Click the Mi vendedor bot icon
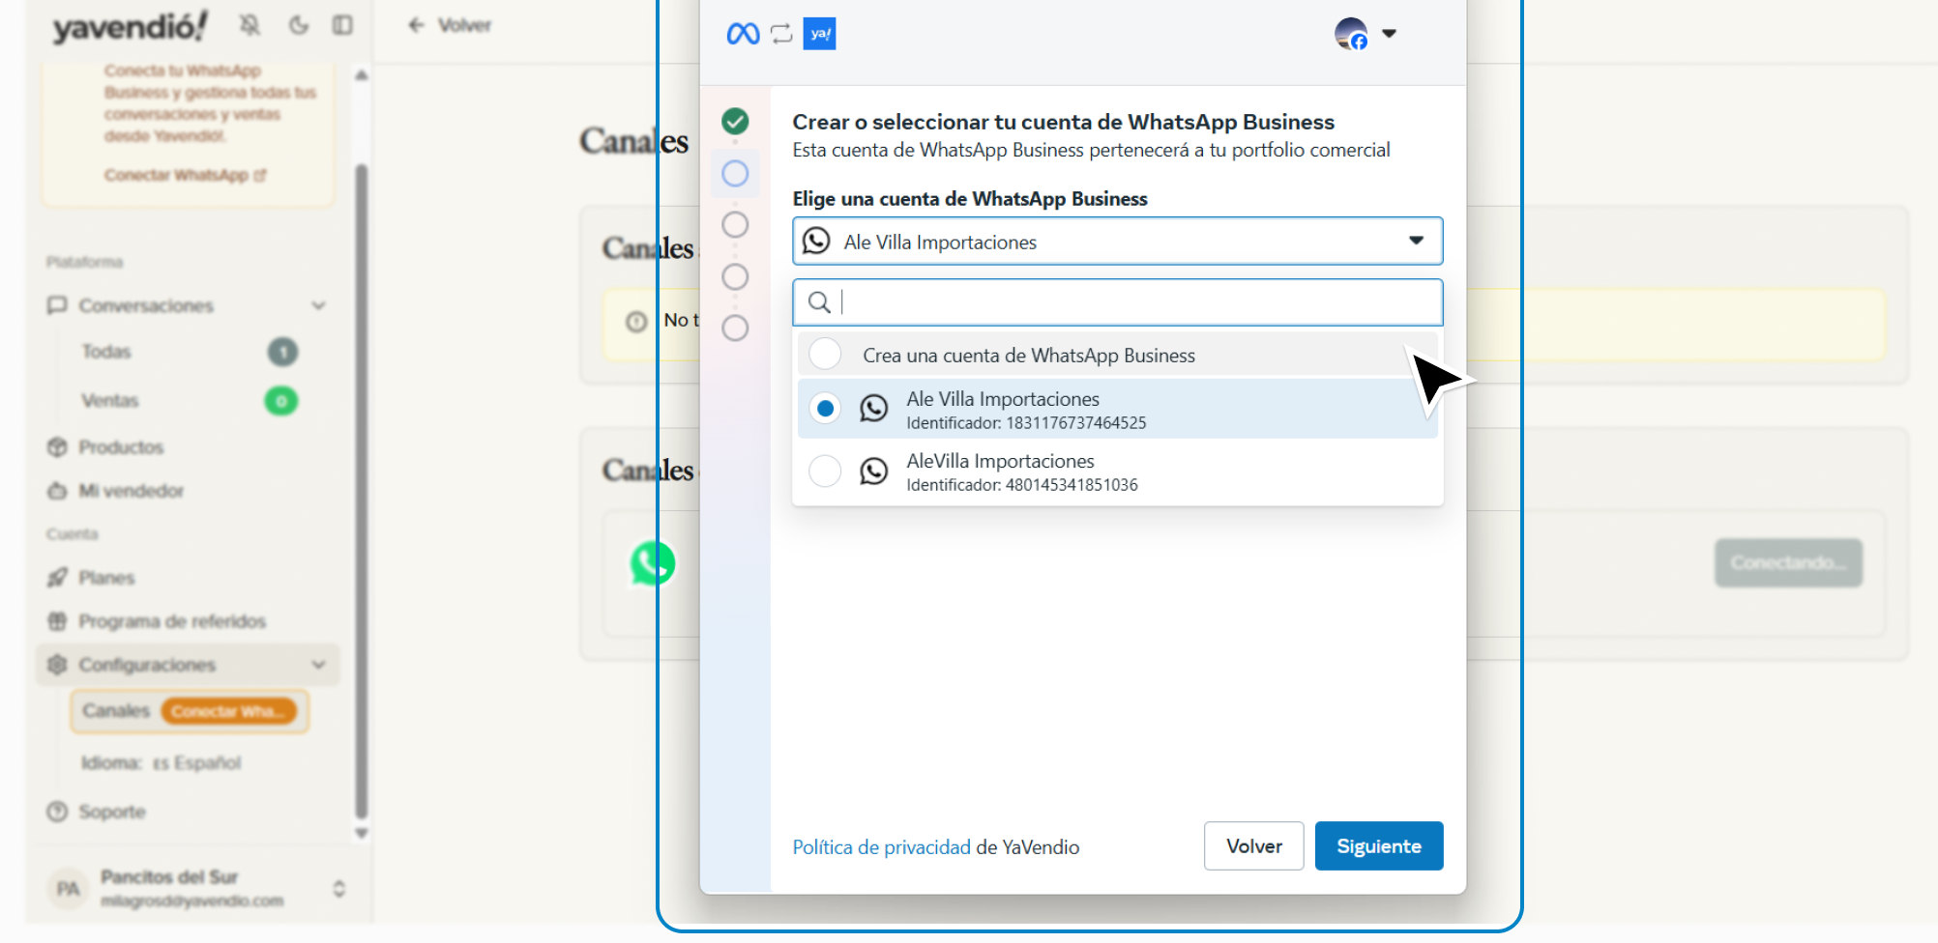1938x943 pixels. tap(57, 491)
